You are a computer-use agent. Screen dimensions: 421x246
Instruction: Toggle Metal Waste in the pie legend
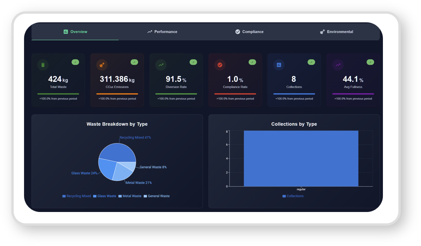click(x=130, y=196)
